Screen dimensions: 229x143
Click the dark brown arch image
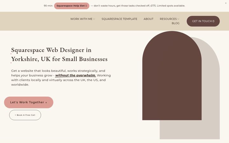tap(172, 75)
